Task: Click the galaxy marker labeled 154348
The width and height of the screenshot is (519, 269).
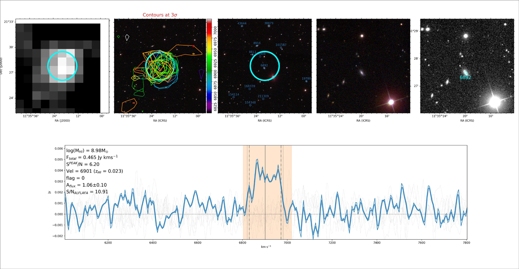Action: pyautogui.click(x=250, y=105)
